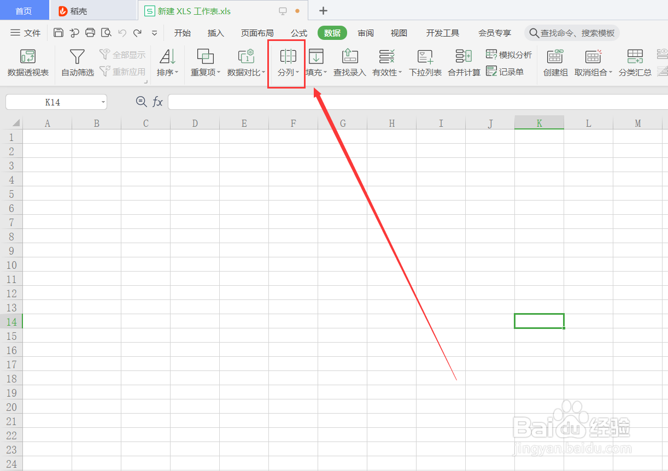Screen dimensions: 668x471
Task: Click the Print icon
Action: point(90,32)
